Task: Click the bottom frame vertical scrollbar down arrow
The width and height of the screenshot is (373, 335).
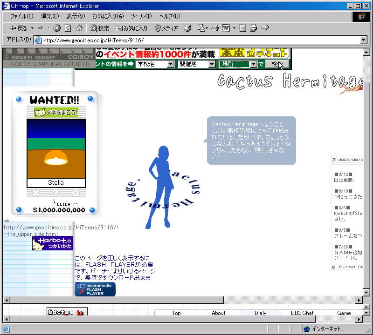Action: (x=366, y=313)
